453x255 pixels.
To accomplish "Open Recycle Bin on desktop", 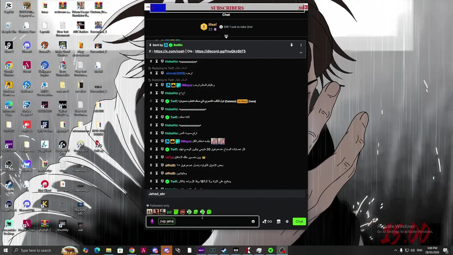I will point(9,28).
